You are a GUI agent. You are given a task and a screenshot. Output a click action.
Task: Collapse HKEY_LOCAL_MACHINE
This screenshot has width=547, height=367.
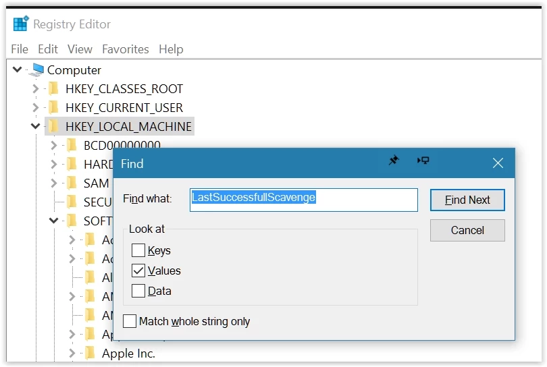[35, 125]
